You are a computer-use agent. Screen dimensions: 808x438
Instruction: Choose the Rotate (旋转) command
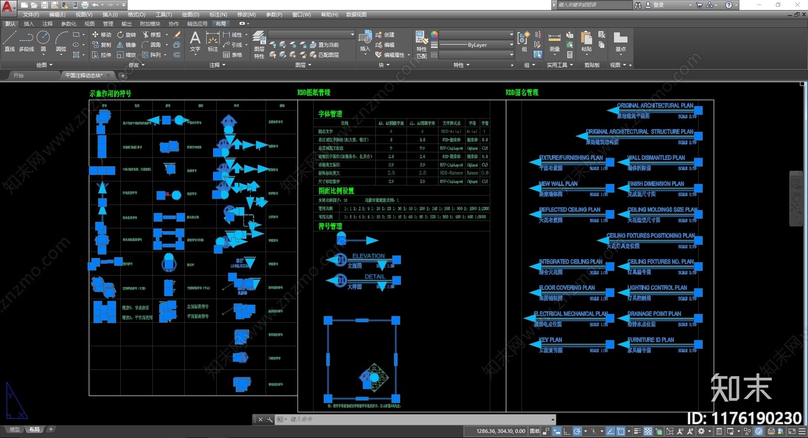click(126, 35)
